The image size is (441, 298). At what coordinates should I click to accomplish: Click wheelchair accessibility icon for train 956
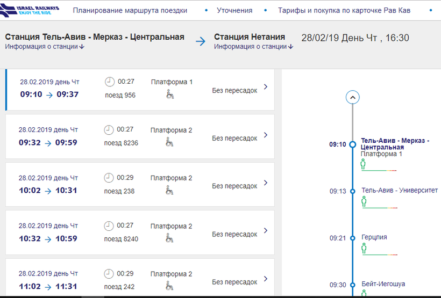point(170,95)
